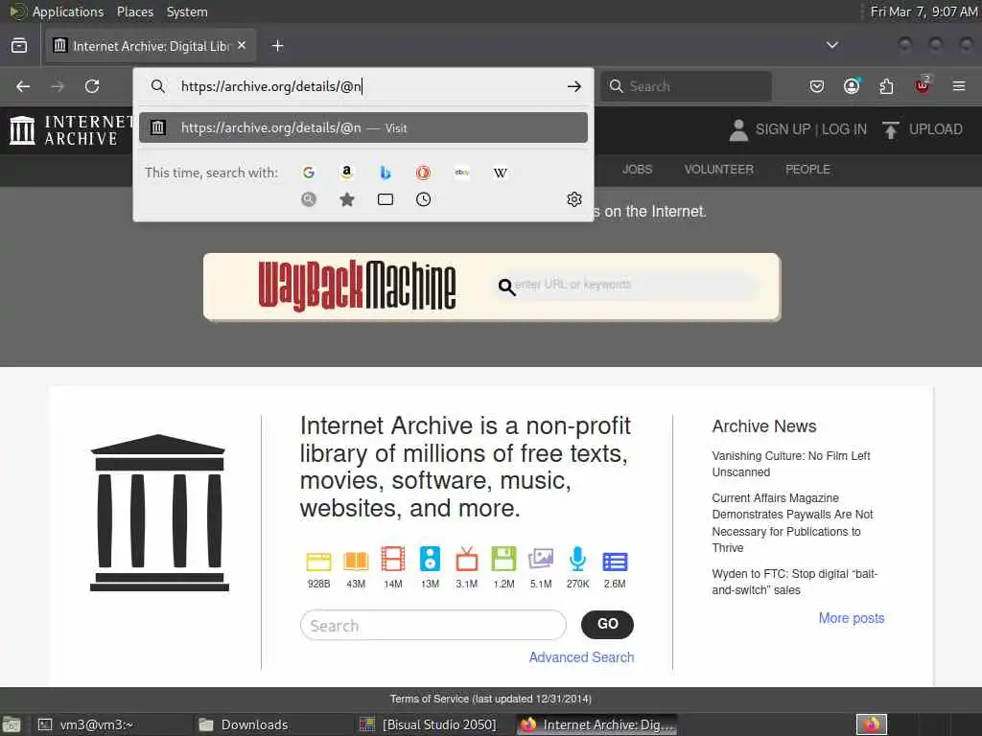Select the archive.org/details/@n Visit suggestion
Image resolution: width=982 pixels, height=736 pixels.
pyautogui.click(x=363, y=127)
